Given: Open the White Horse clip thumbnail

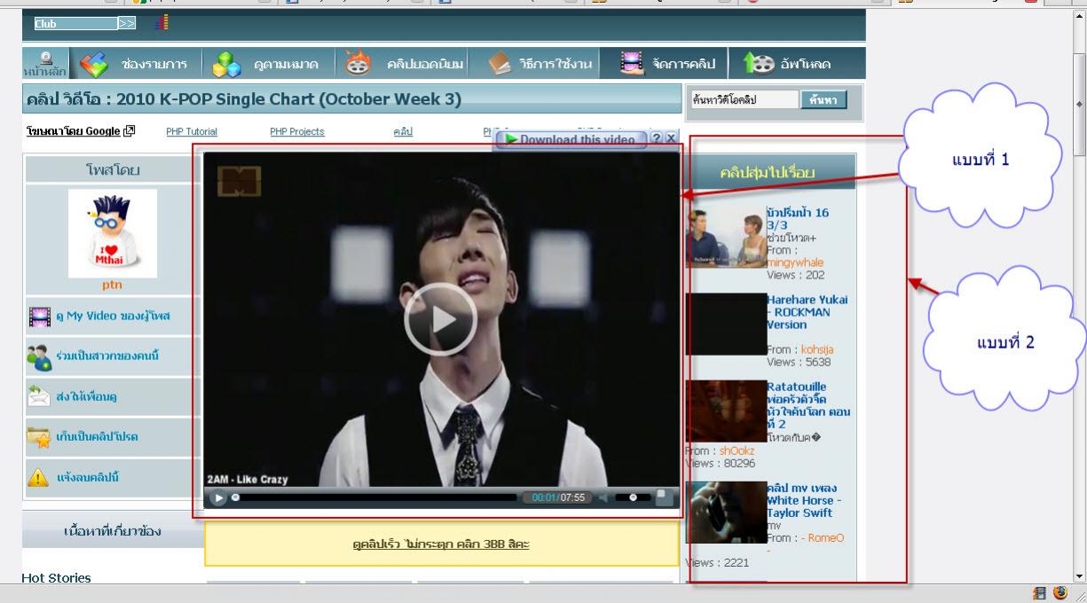Looking at the screenshot, I should 726,512.
